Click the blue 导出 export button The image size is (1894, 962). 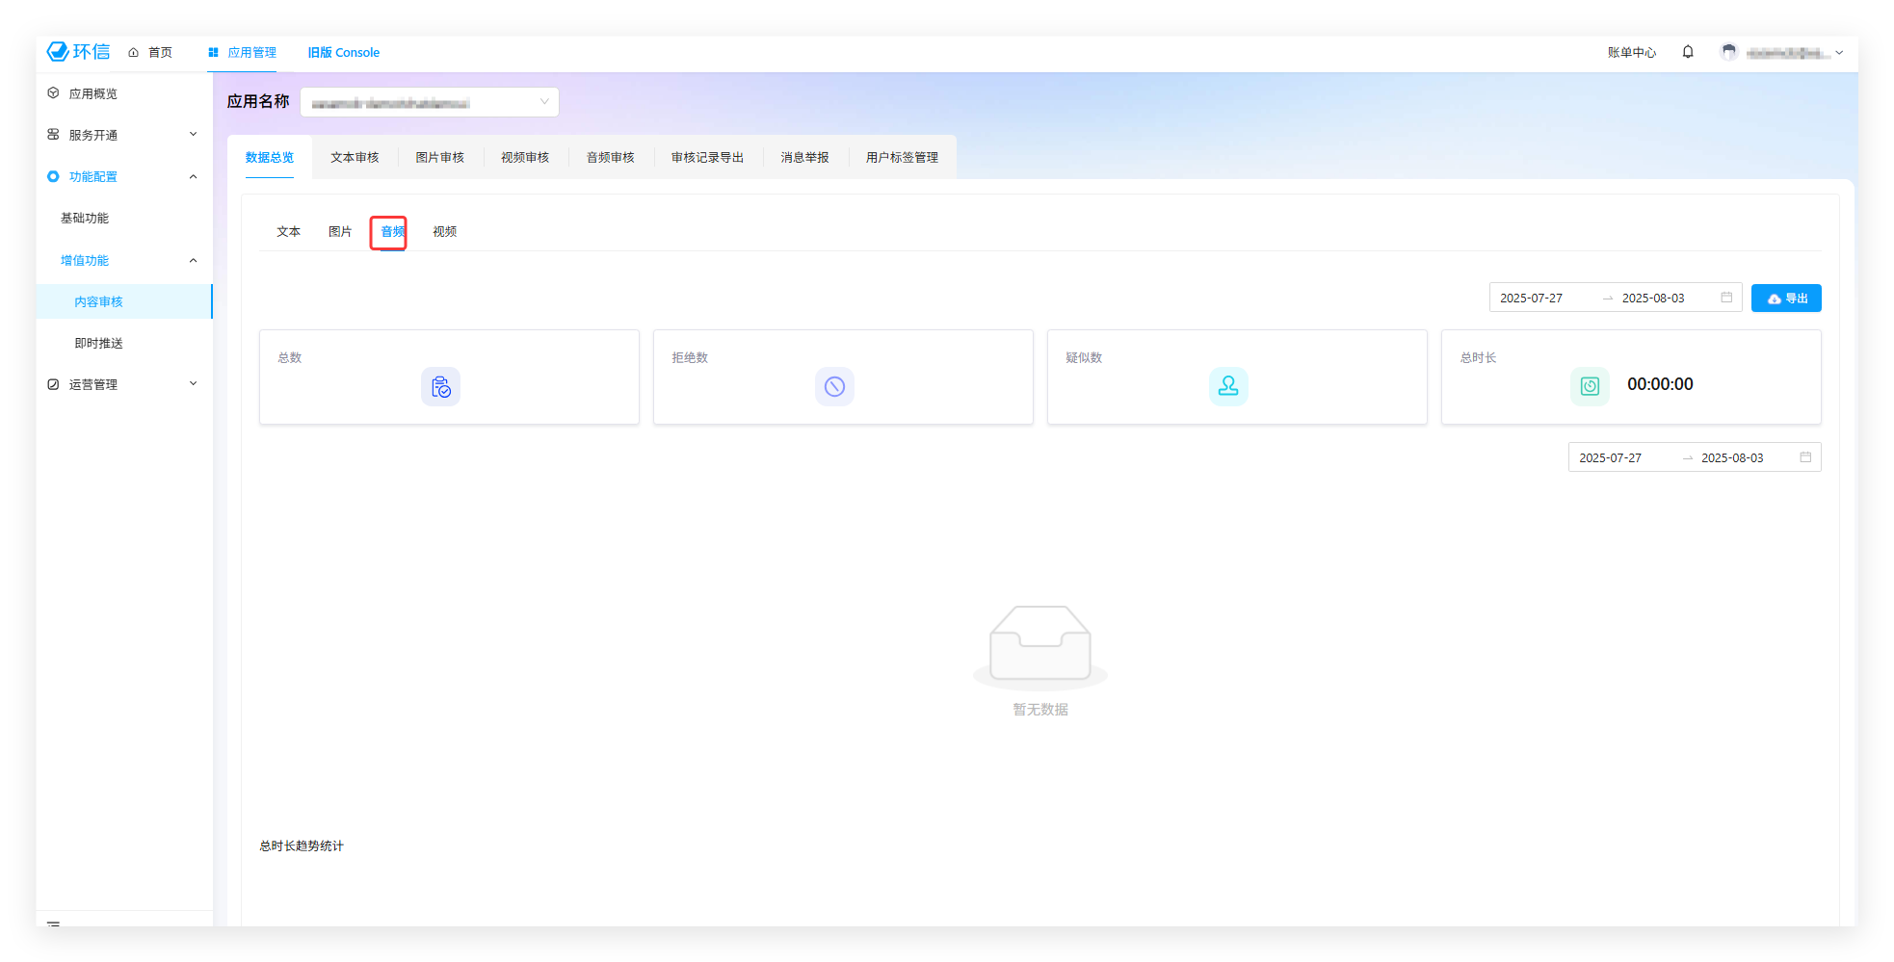point(1786,299)
